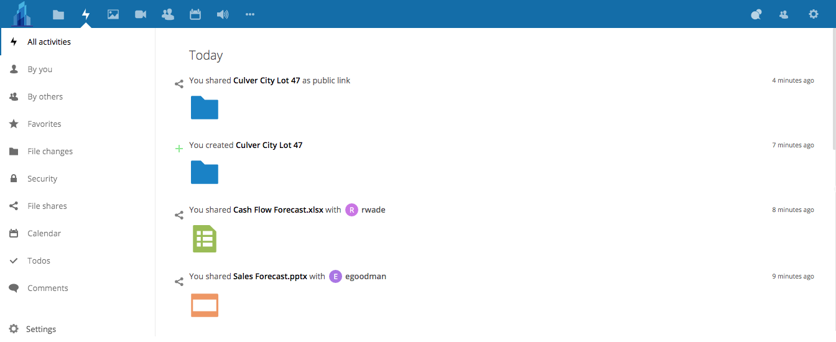Show Security activities in sidebar
Viewport: 836px width, 342px height.
coord(42,179)
